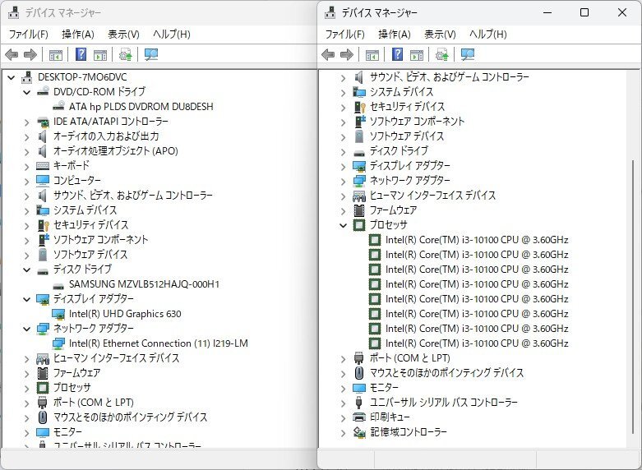The width and height of the screenshot is (642, 470).
Task: Click action pane icon in left window toolbar
Action: [100, 54]
